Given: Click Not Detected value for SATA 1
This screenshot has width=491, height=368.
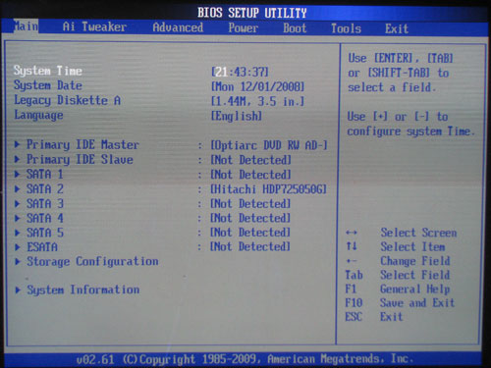Looking at the screenshot, I should (x=250, y=175).
